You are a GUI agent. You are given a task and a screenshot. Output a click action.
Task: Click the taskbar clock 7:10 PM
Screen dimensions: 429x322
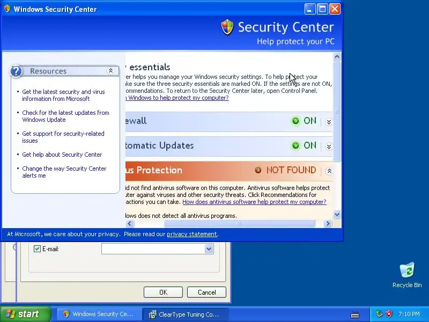tap(409, 314)
